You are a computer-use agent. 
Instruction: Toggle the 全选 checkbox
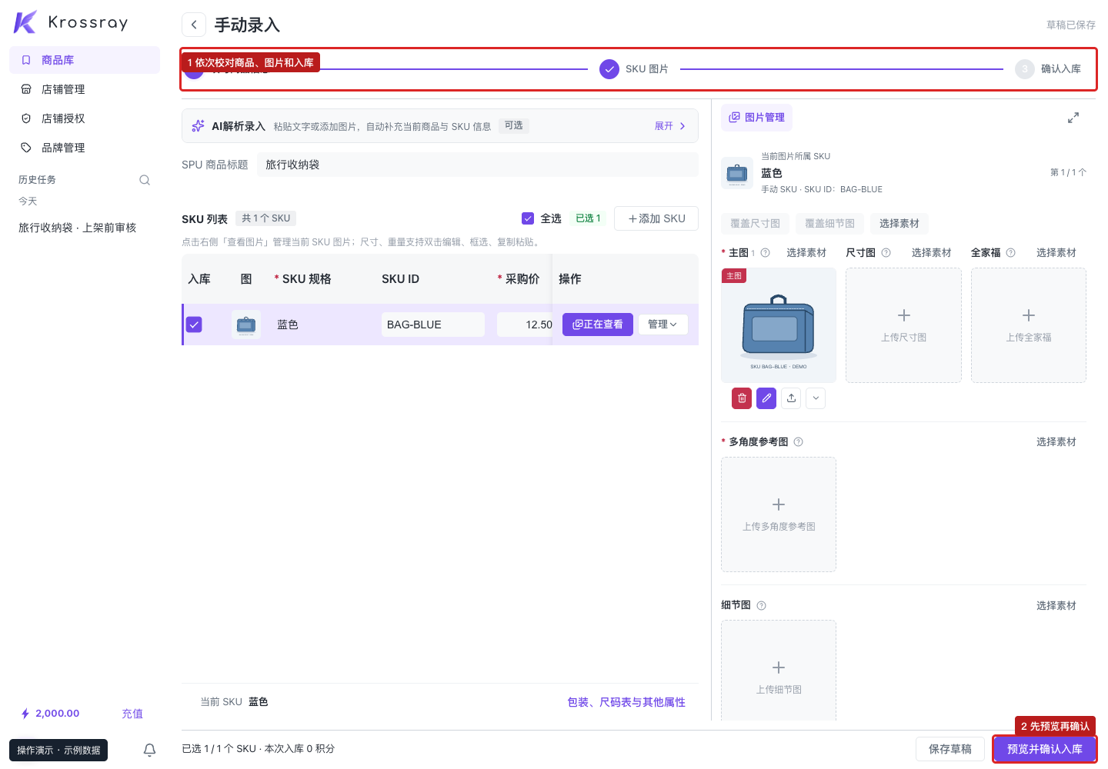click(528, 218)
